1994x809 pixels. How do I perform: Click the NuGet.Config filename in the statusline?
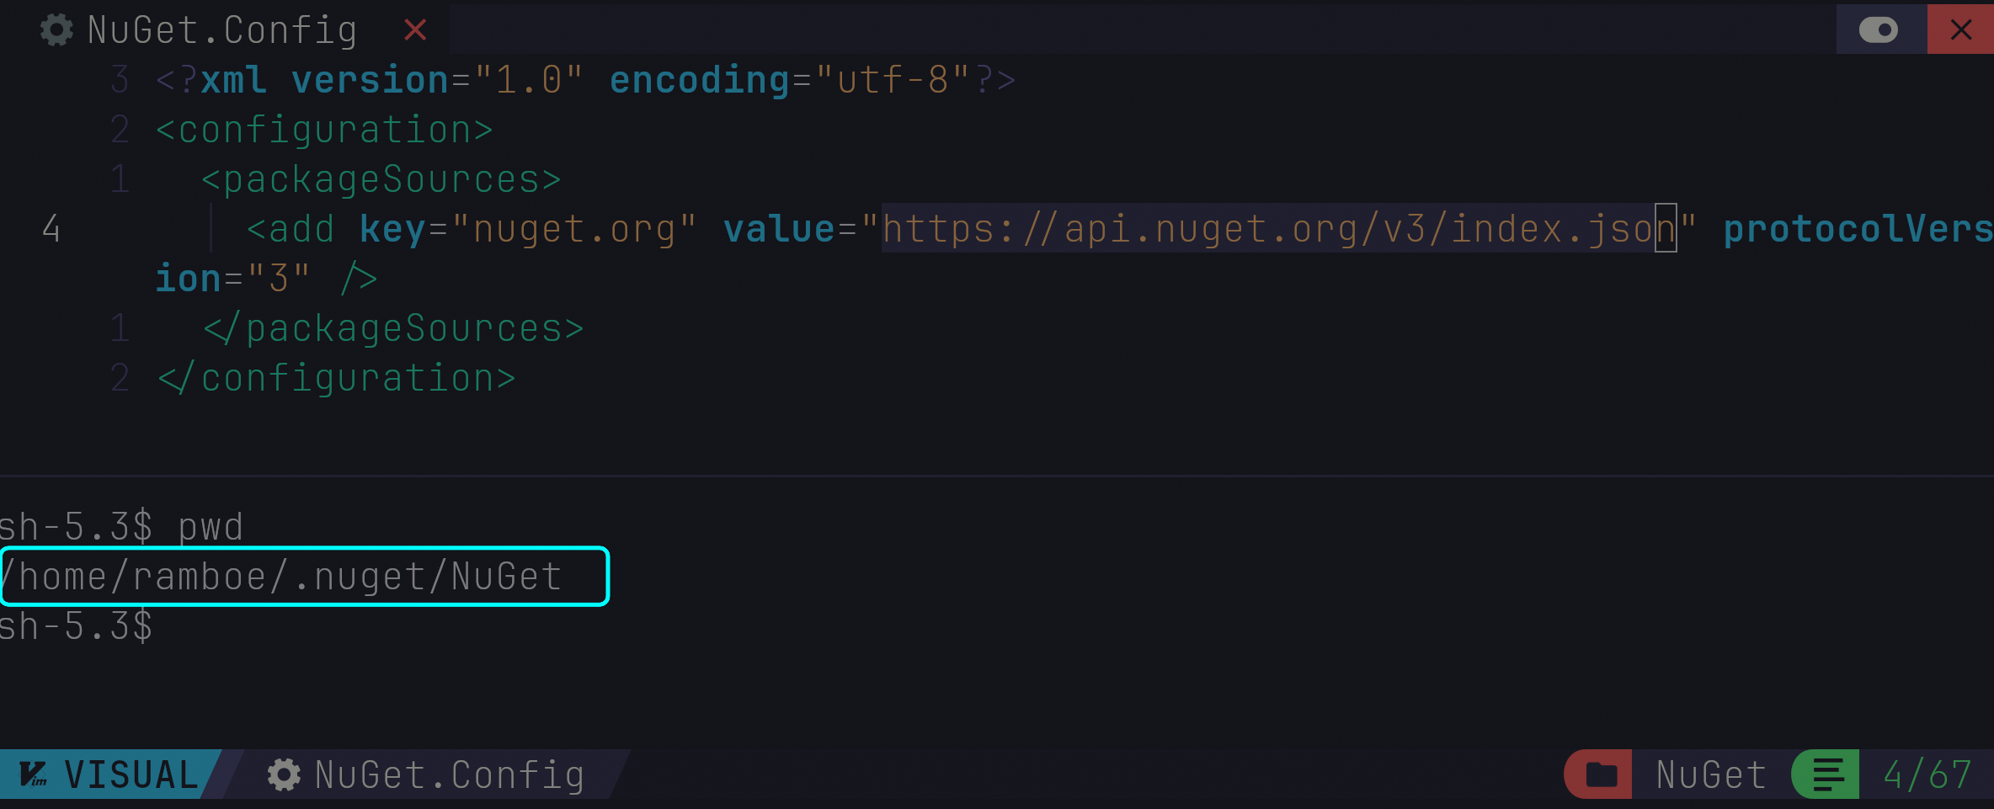[x=449, y=774]
